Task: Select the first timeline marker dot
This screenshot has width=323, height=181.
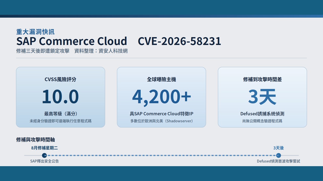Action: (x=44, y=155)
